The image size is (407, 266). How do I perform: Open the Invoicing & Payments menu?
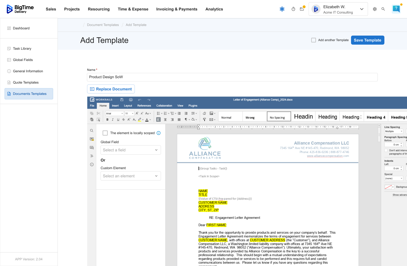pyautogui.click(x=177, y=9)
